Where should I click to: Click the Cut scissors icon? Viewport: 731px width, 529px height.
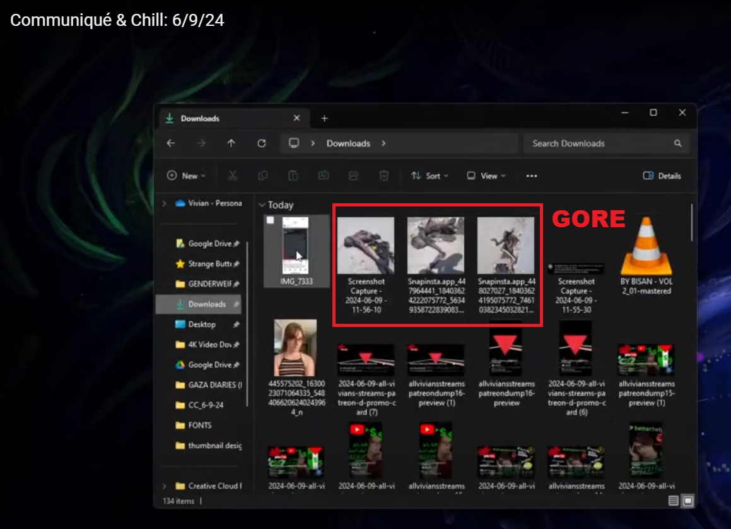coord(232,176)
